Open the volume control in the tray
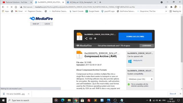The width and height of the screenshot is (183, 103). coord(157,100)
